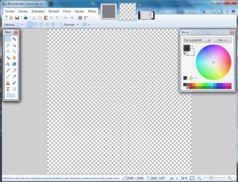This screenshot has width=238, height=182.
Task: Enable Invert (xor) selection mode
Action: click(53, 24)
